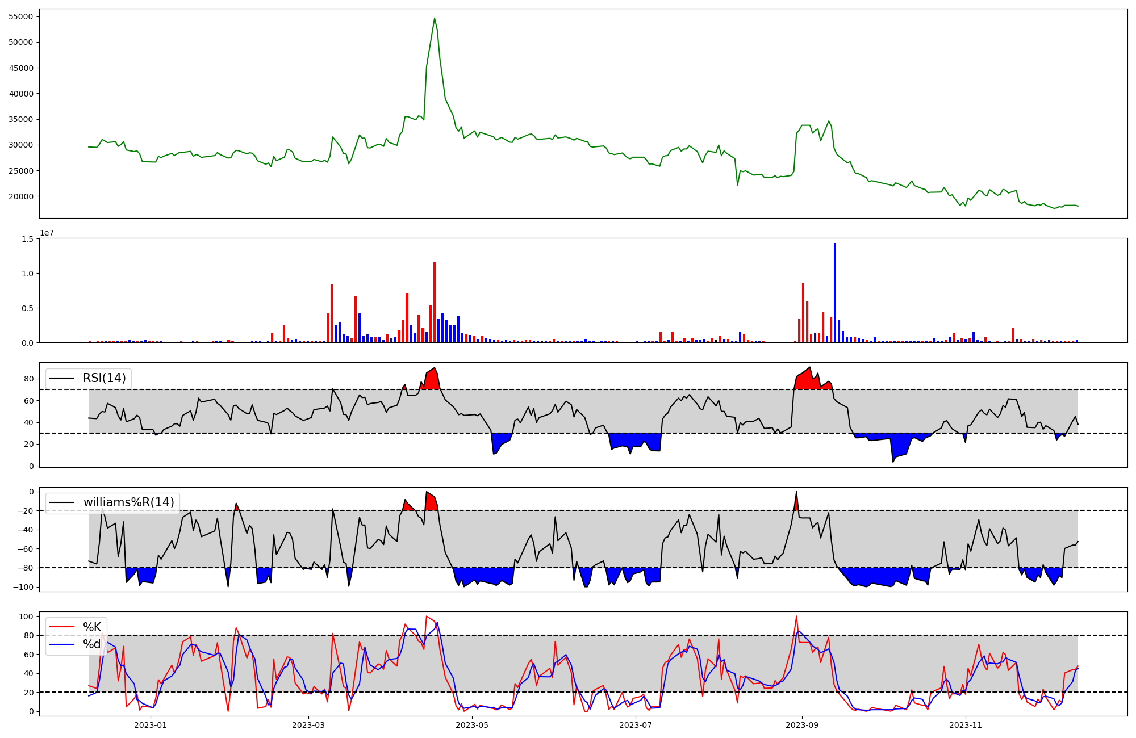Viewport: 1136px width, 738px height.
Task: Select the red %K line swatch in legend
Action: click(x=62, y=627)
